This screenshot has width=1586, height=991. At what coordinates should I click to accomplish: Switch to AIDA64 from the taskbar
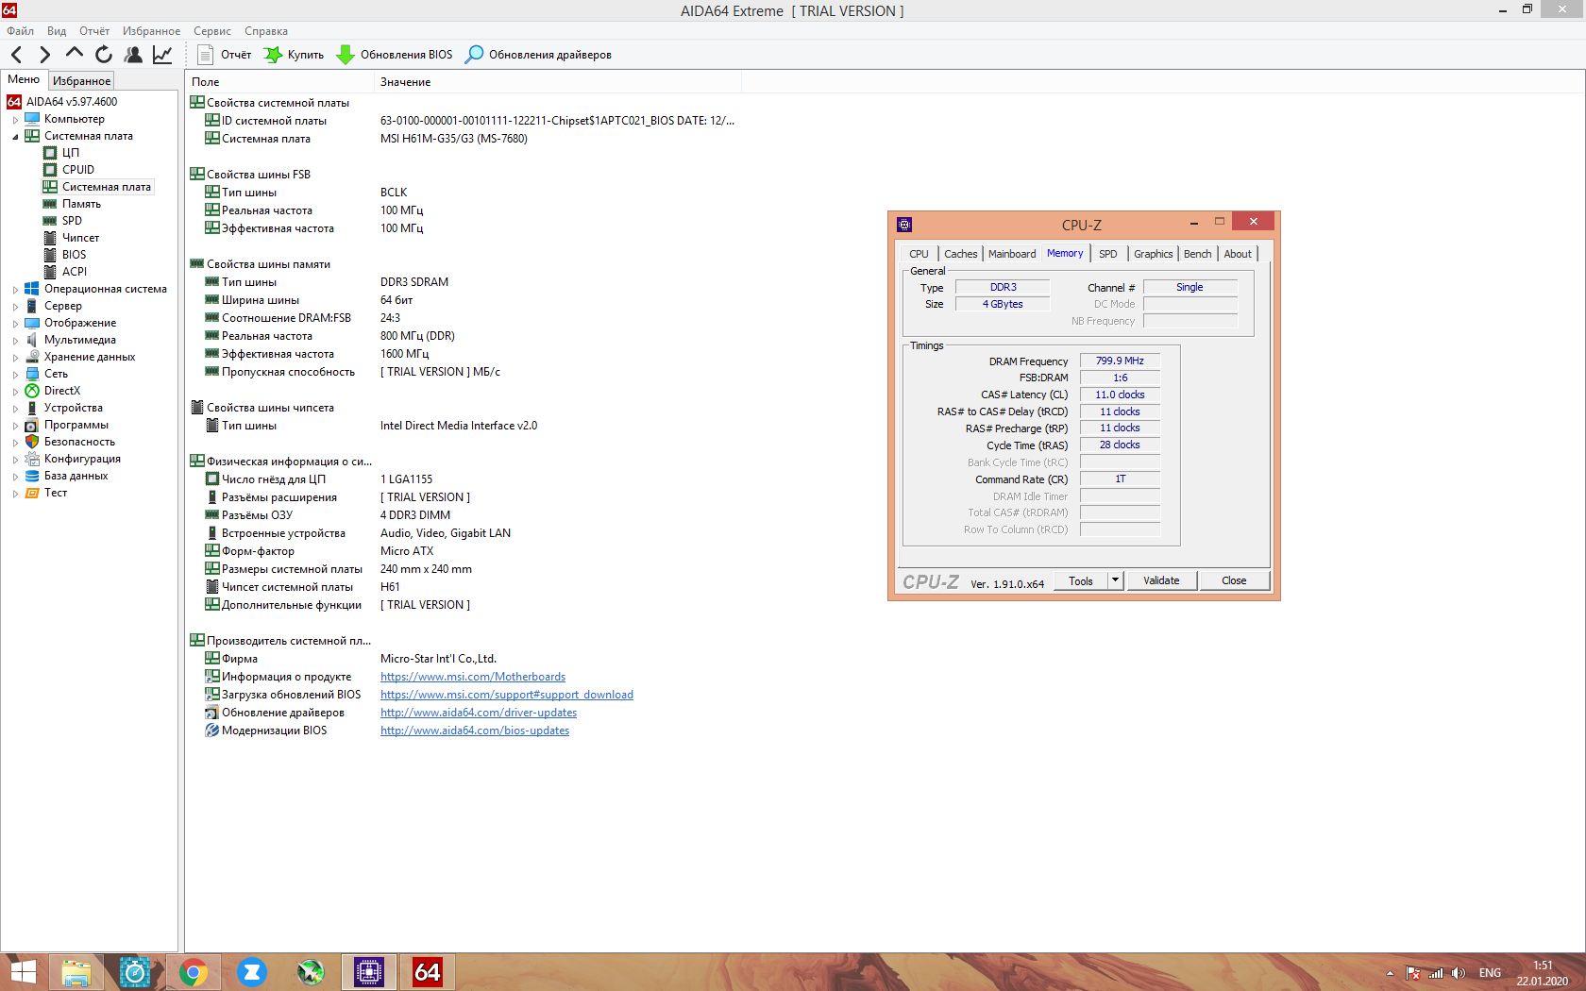tap(428, 972)
